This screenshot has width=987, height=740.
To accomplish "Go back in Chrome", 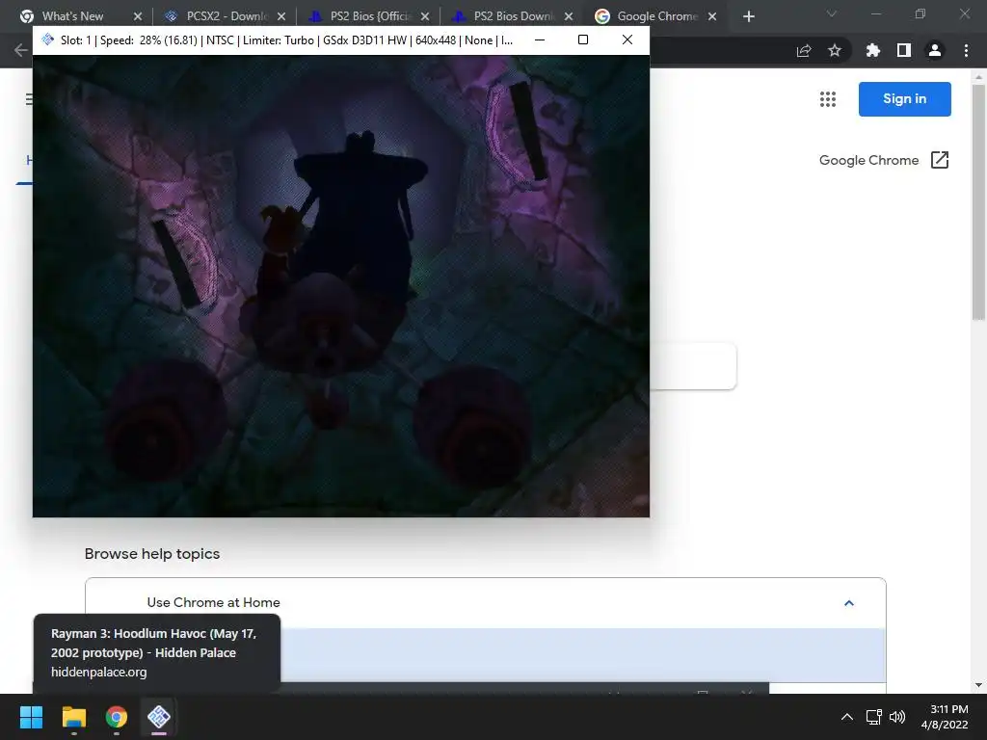I will (x=21, y=50).
